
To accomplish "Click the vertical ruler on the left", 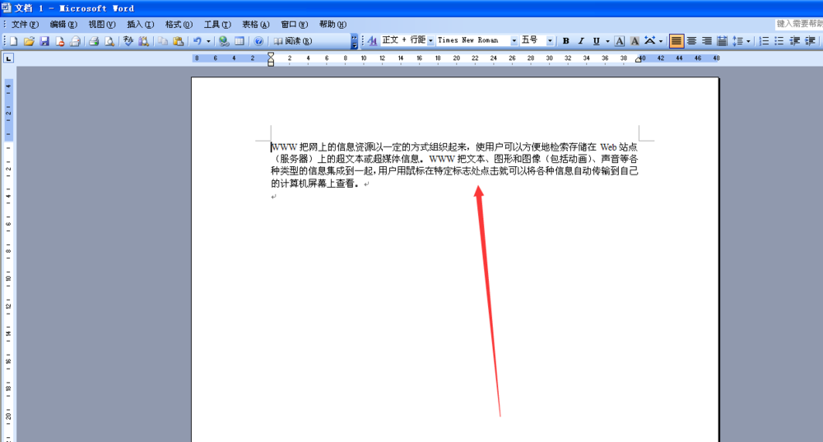I will (8, 260).
